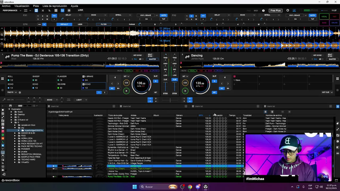
Task: Click FX1 TAP button
Action: (164, 19)
